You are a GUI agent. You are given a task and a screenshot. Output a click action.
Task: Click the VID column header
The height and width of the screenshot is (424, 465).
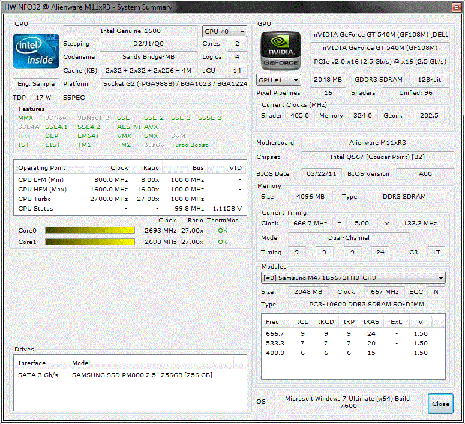coord(227,167)
